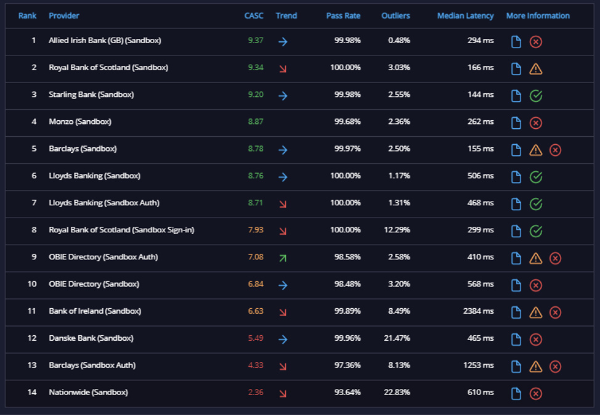Click red error icon for Monzo (Sandbox)
This screenshot has height=416, width=600.
535,123
